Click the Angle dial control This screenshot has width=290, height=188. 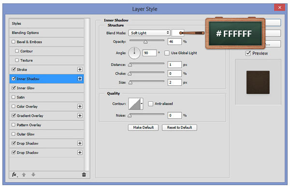(134, 53)
